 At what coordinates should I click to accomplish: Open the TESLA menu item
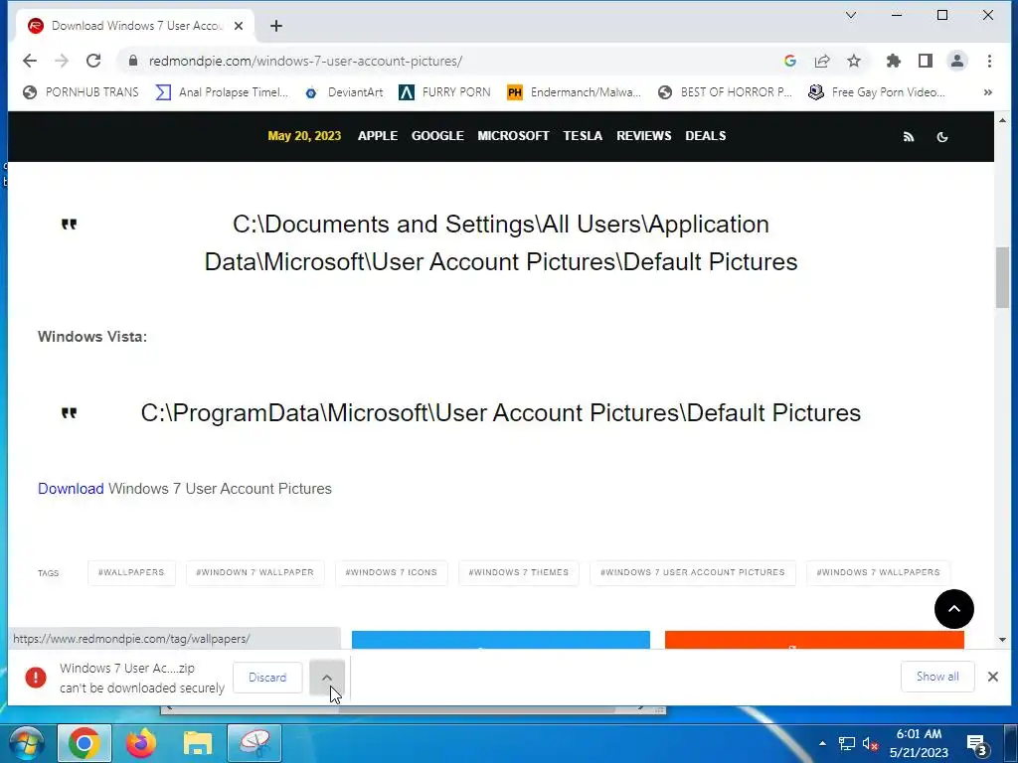(583, 135)
